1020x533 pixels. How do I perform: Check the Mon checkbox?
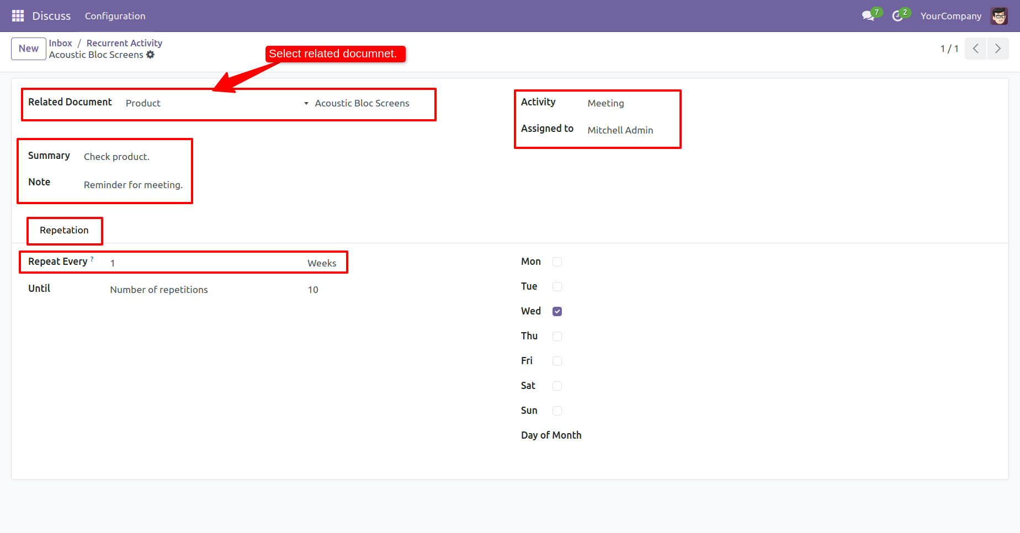click(557, 262)
